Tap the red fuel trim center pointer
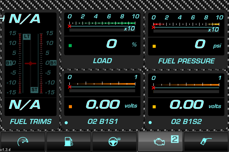229x152 pixels. [30, 64]
